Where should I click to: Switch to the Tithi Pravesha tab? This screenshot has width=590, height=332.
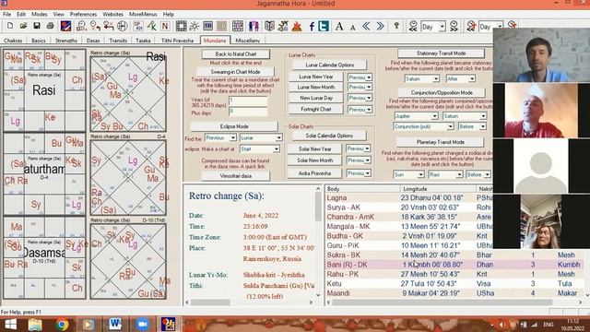click(177, 41)
